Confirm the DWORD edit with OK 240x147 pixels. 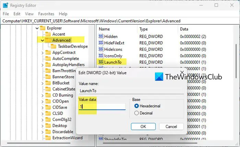tap(143, 127)
